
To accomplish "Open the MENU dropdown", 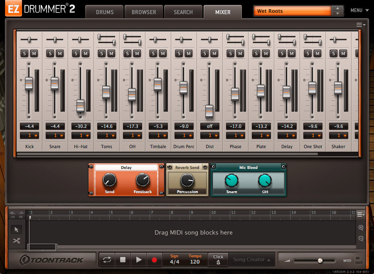I will (x=359, y=10).
